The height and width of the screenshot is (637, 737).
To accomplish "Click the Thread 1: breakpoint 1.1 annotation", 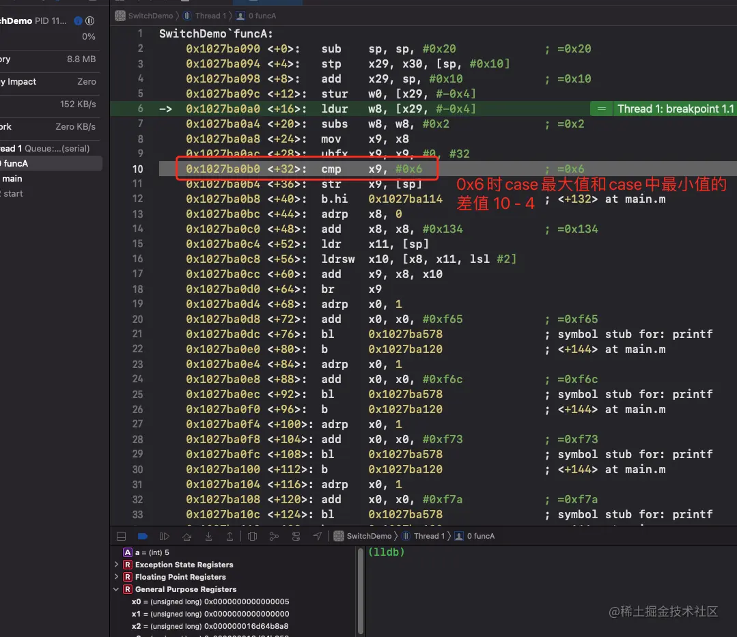I will tap(675, 109).
